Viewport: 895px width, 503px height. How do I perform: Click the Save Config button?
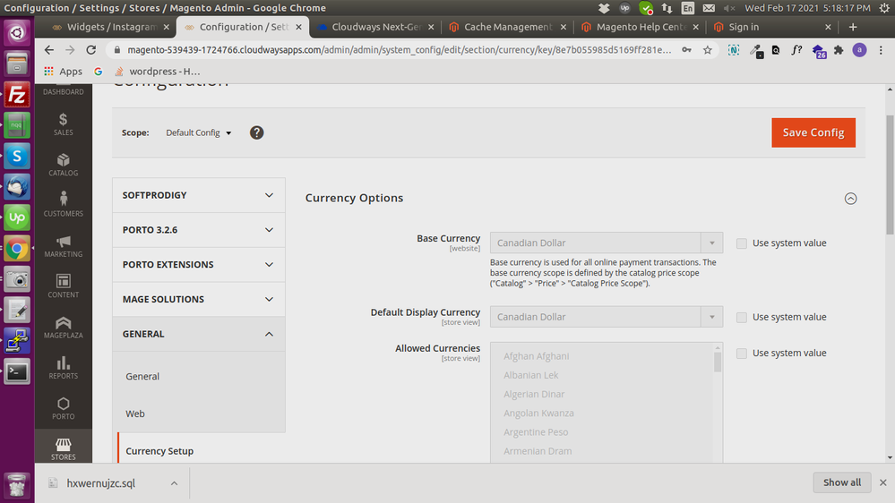click(x=813, y=132)
